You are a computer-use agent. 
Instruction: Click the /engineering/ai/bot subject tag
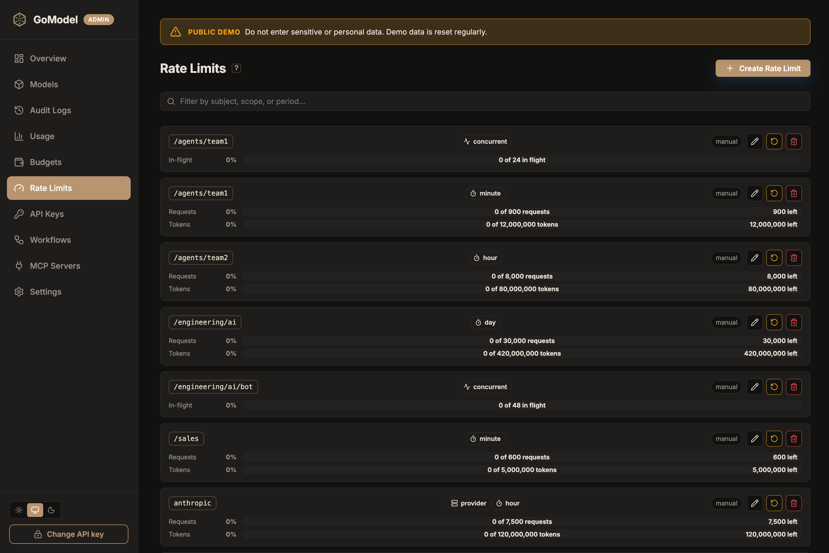(213, 387)
